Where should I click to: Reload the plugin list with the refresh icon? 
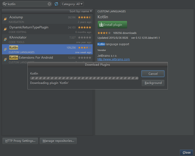(56, 4)
